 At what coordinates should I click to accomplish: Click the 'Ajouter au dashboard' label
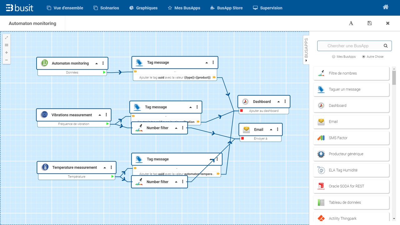pos(264,111)
